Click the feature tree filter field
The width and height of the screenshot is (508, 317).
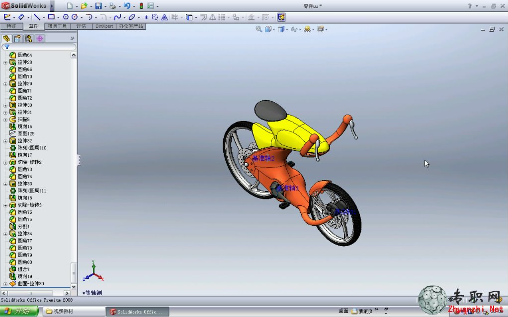39,47
